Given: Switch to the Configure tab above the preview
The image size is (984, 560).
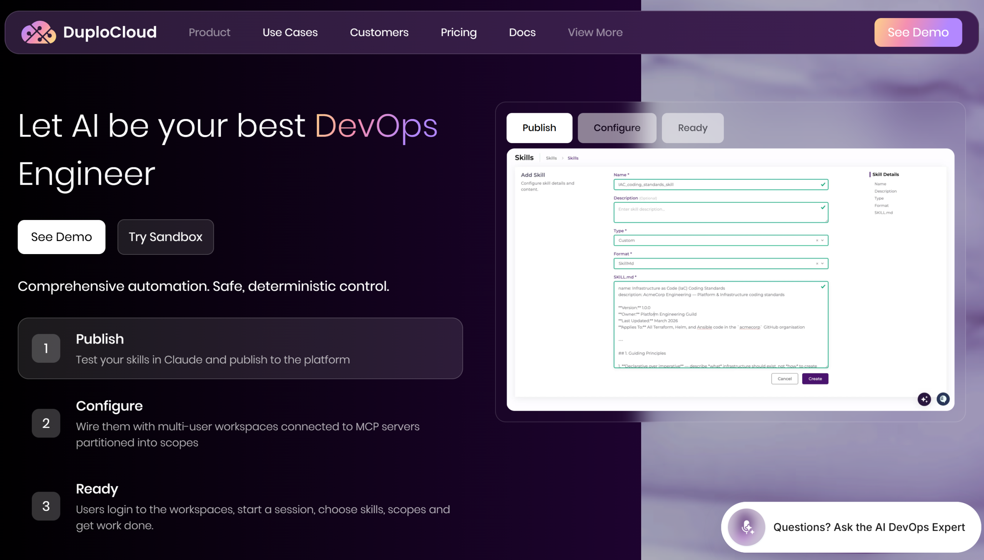Looking at the screenshot, I should click(617, 128).
